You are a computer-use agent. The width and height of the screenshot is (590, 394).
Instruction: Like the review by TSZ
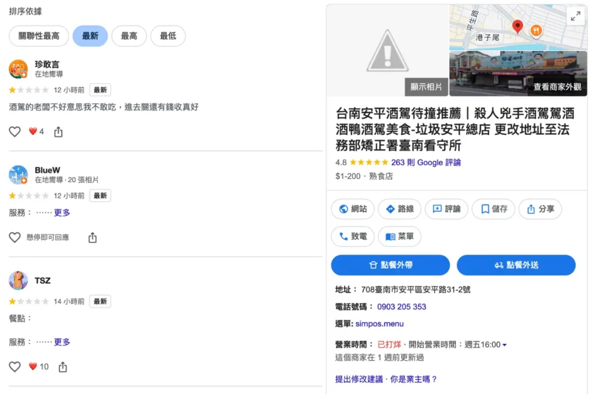[14, 366]
